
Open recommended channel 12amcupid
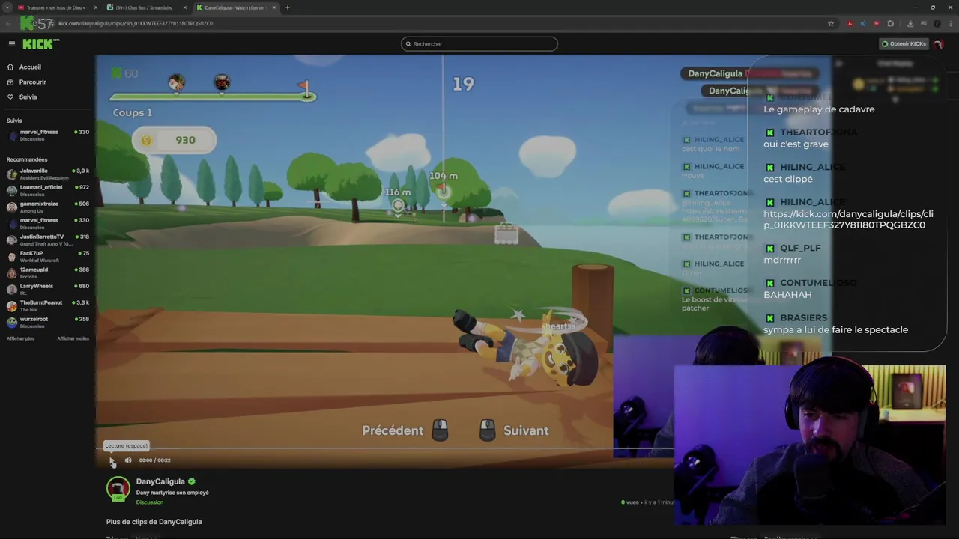[47, 272]
